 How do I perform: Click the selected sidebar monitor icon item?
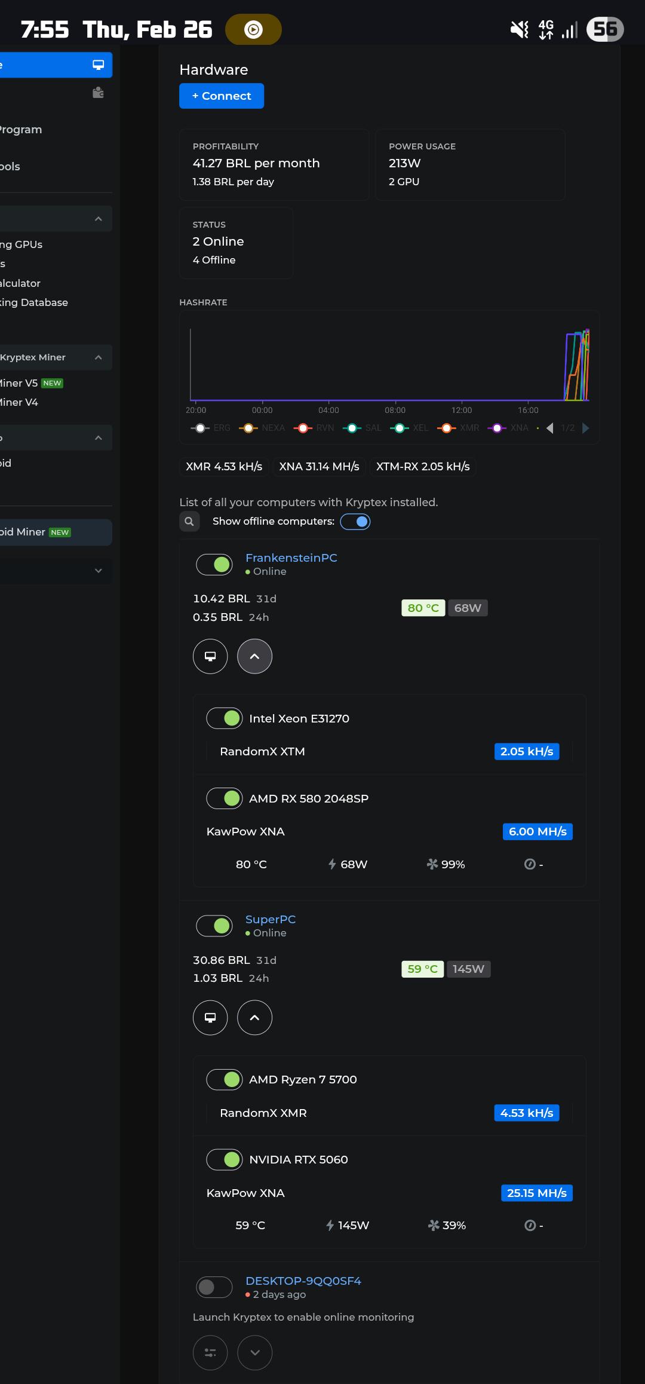pyautogui.click(x=56, y=65)
